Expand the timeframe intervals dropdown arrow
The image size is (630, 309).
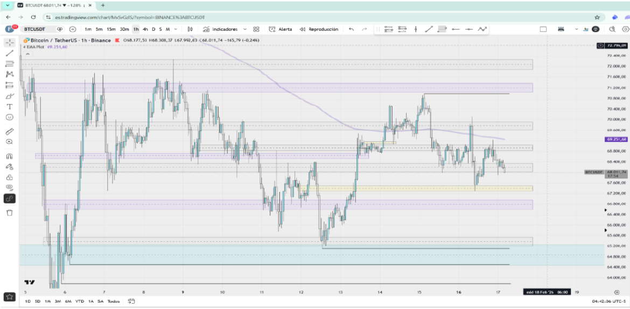click(176, 29)
